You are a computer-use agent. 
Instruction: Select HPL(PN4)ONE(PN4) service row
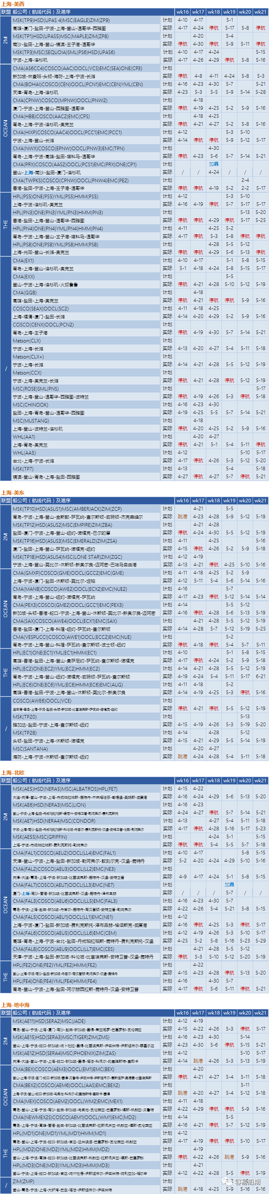[x=86, y=229]
